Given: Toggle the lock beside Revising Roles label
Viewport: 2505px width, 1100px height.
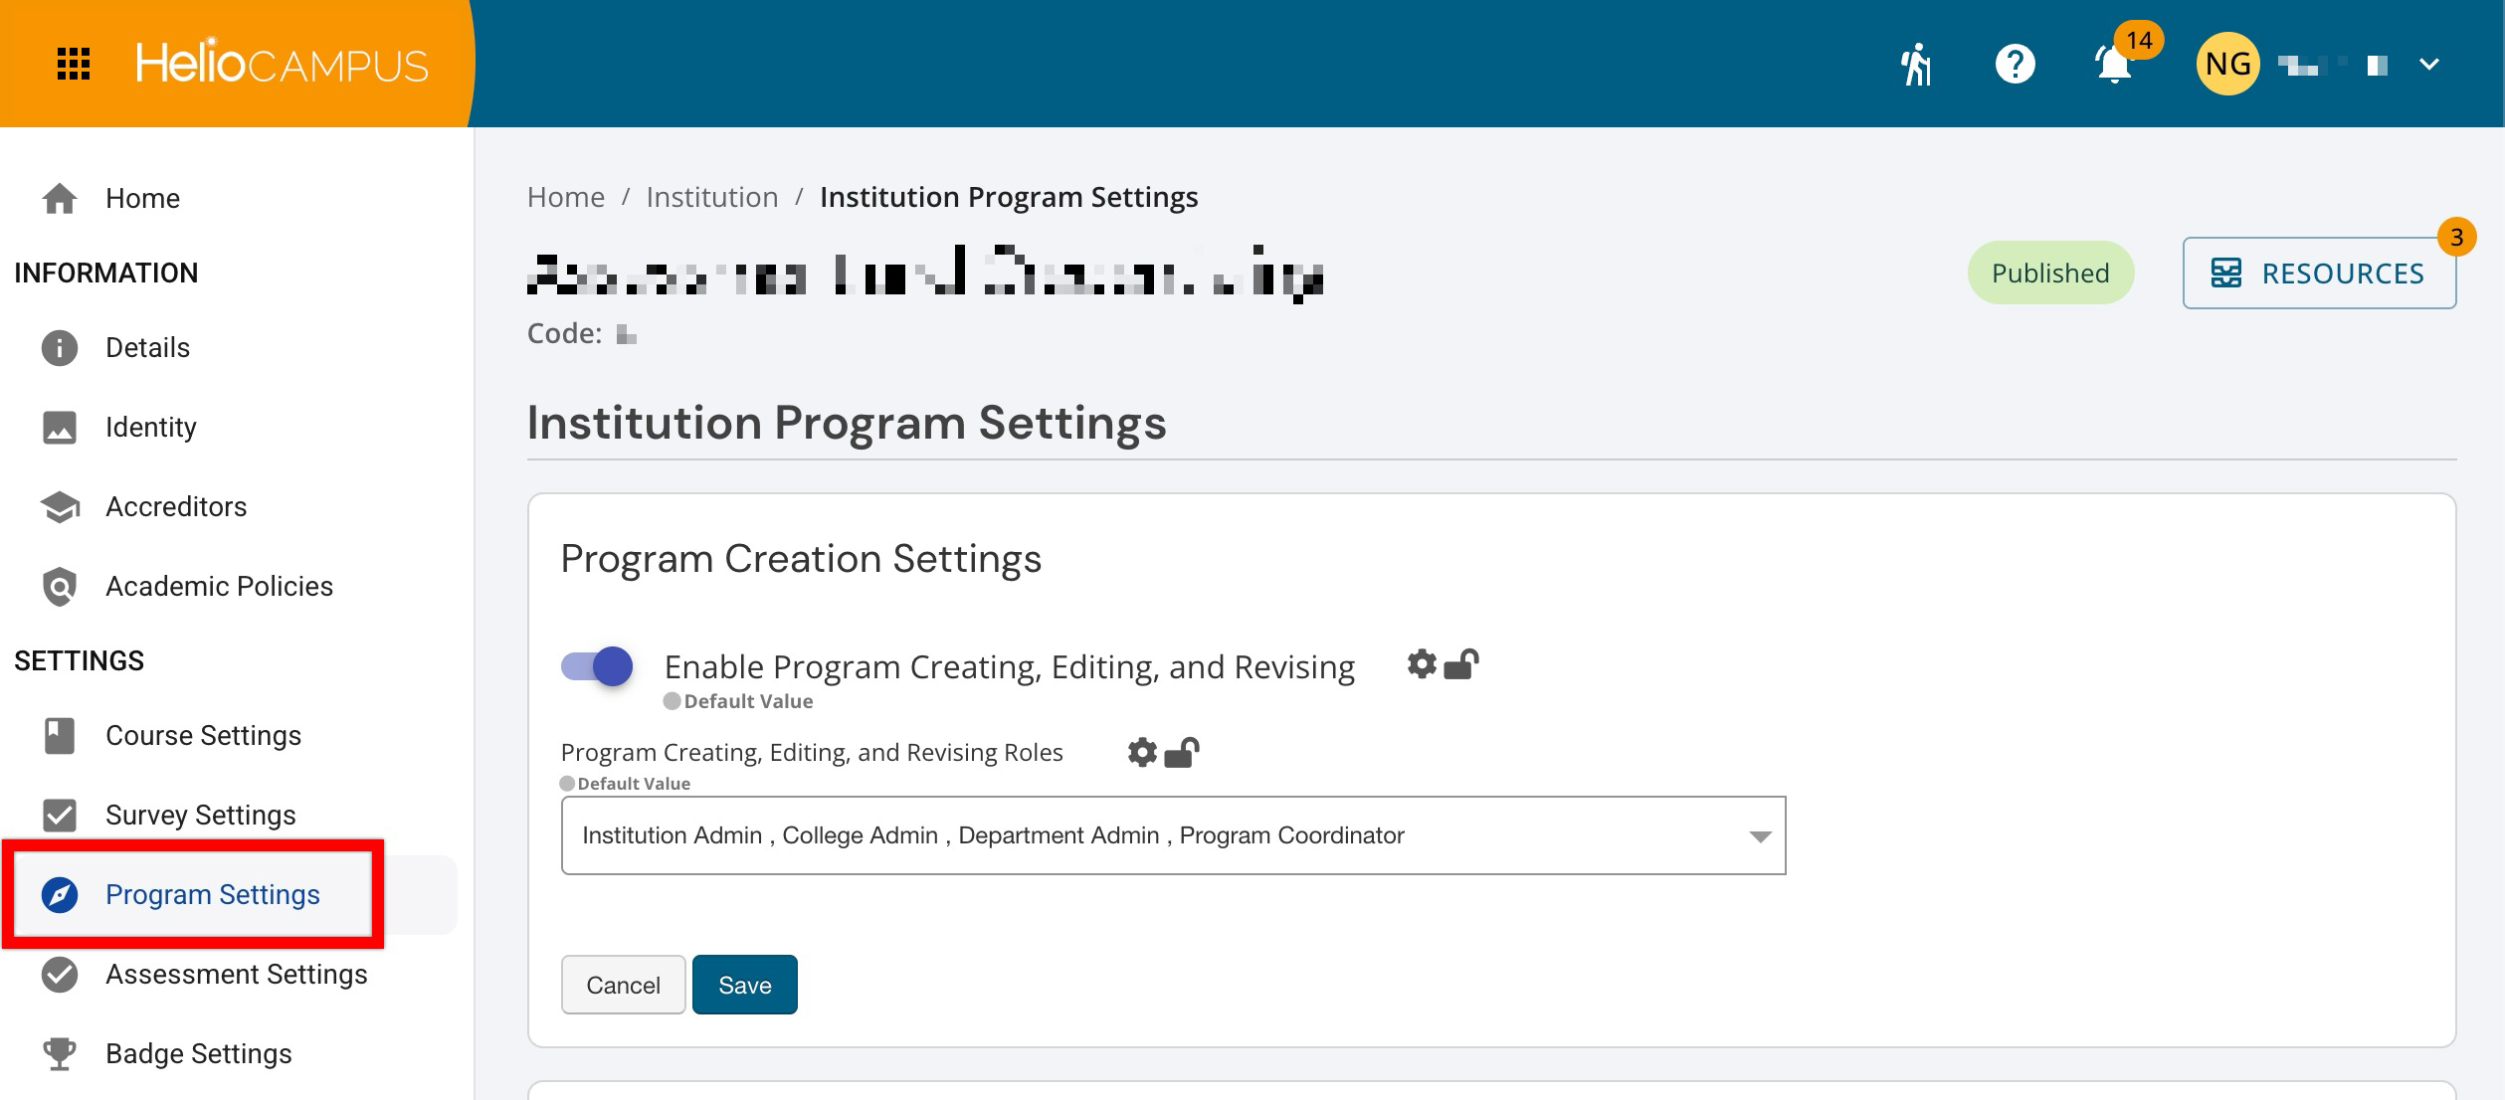Looking at the screenshot, I should click(x=1182, y=753).
